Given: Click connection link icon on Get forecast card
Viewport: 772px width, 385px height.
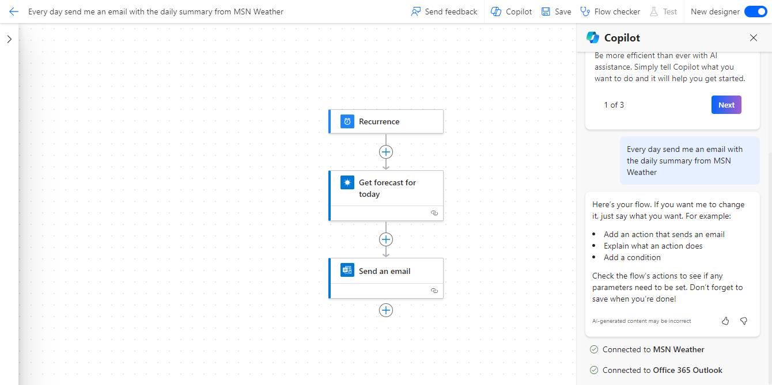Looking at the screenshot, I should tap(434, 213).
